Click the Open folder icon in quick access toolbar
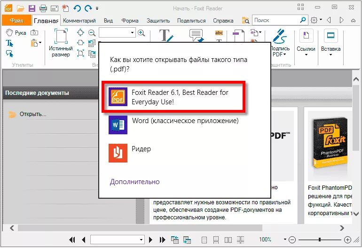This screenshot has height=248, width=362. (x=21, y=8)
